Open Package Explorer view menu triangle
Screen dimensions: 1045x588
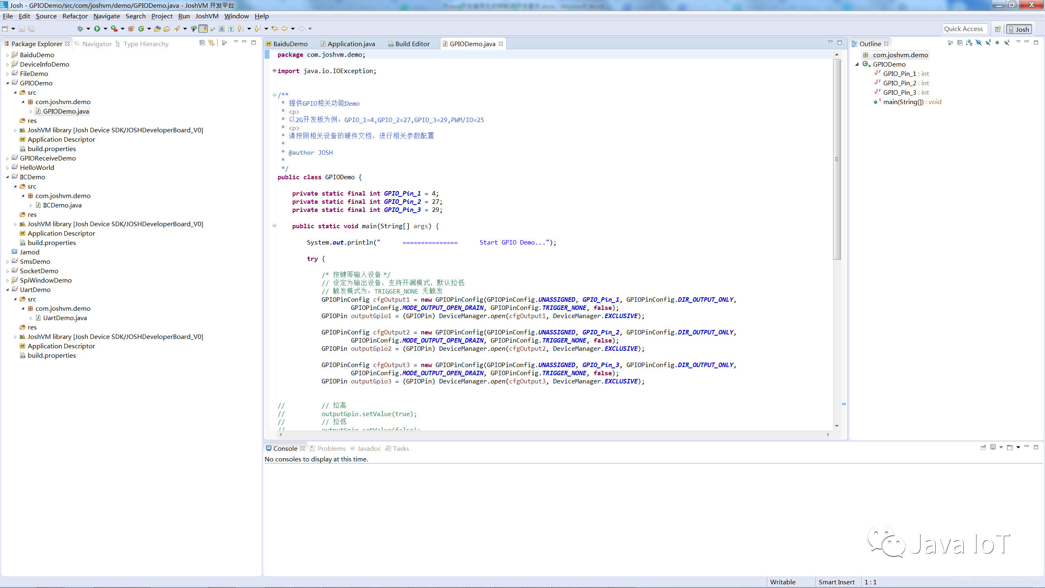click(x=236, y=42)
